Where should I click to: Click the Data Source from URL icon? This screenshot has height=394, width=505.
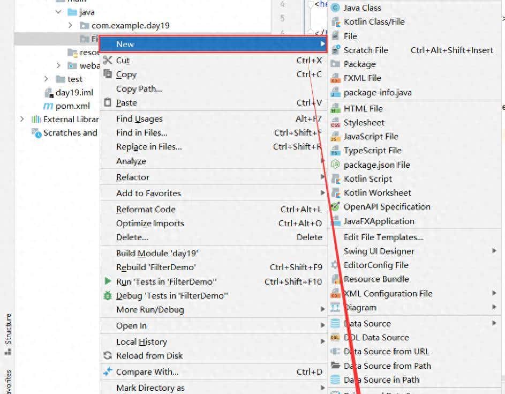tap(335, 352)
